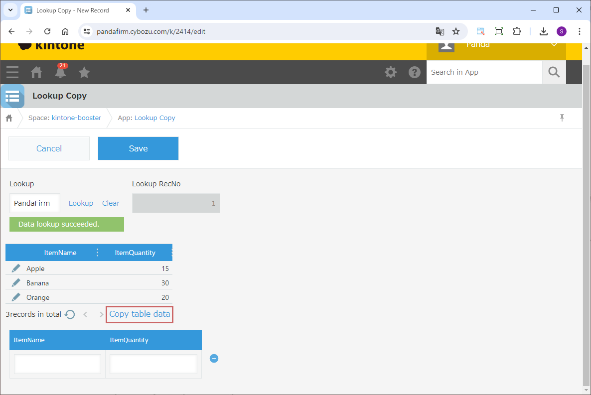Screen dimensions: 591x395
Task: Switch to Lookup Copy browser tab
Action: click(x=75, y=10)
